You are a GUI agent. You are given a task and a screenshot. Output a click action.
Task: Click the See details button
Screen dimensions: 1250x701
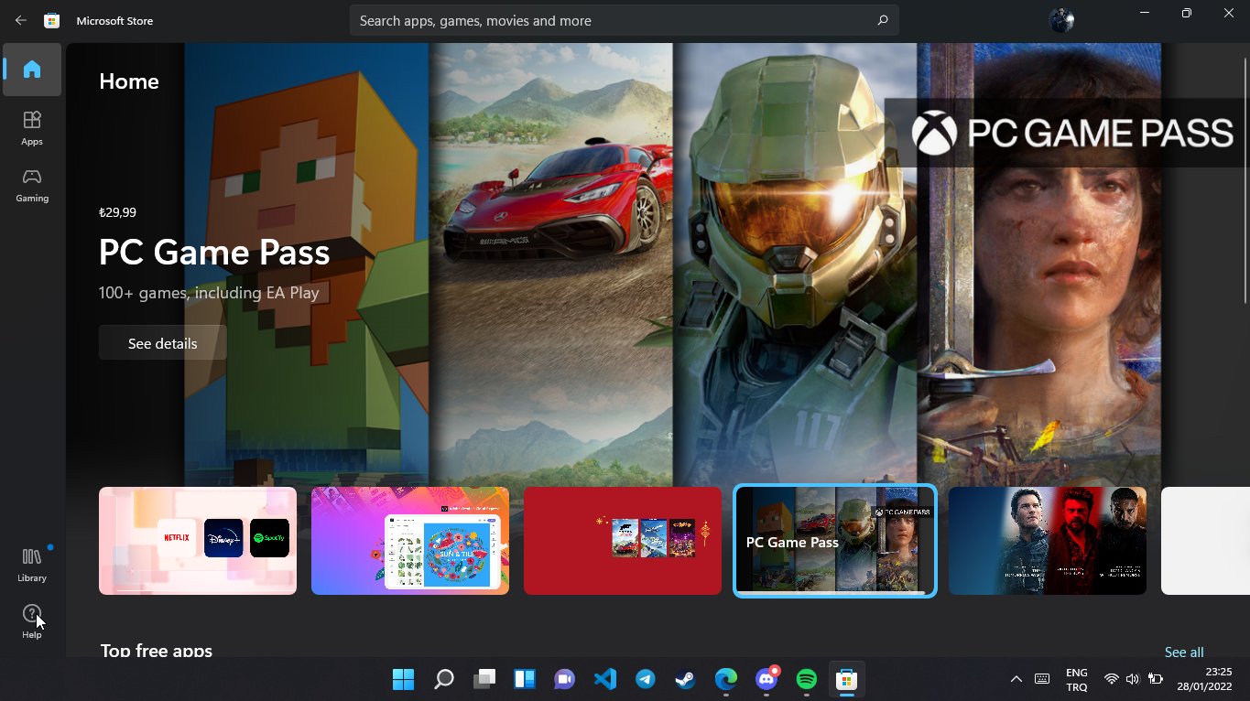point(163,343)
